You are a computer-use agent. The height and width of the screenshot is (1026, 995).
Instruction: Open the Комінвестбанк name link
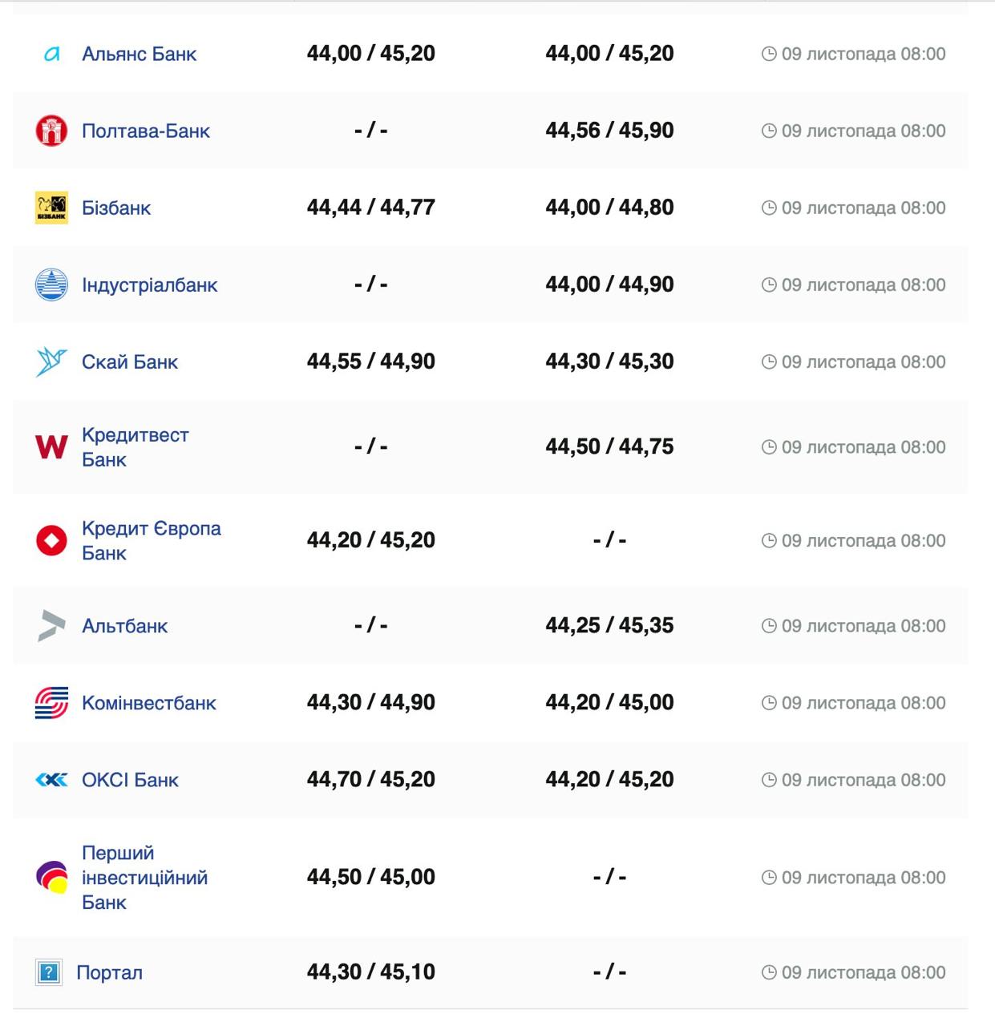click(148, 703)
